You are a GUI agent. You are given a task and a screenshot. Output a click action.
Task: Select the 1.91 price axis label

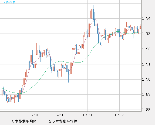[x=146, y=64]
